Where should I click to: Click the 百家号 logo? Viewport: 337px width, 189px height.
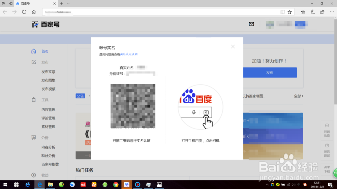click(x=45, y=25)
